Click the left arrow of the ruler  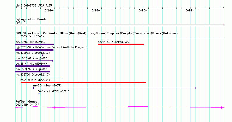coord(16,8)
